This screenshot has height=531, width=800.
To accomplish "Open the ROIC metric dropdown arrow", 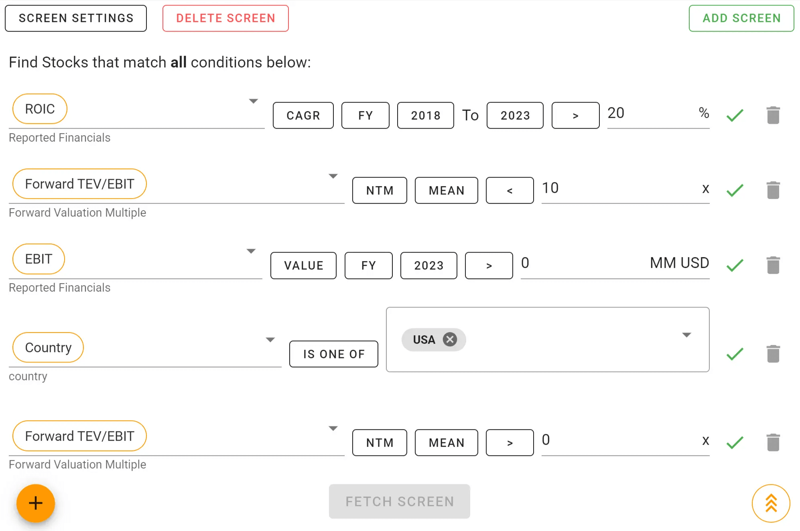I will (x=253, y=101).
